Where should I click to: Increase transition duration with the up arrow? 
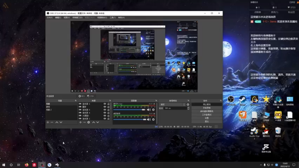[188, 108]
